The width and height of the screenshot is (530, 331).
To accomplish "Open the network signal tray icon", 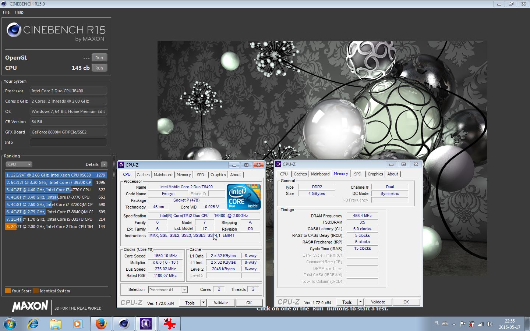I will [x=480, y=324].
